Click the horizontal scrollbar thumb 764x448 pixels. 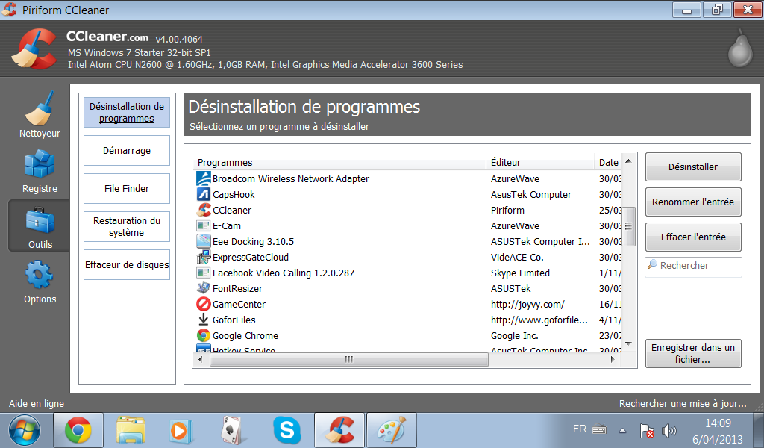(349, 359)
